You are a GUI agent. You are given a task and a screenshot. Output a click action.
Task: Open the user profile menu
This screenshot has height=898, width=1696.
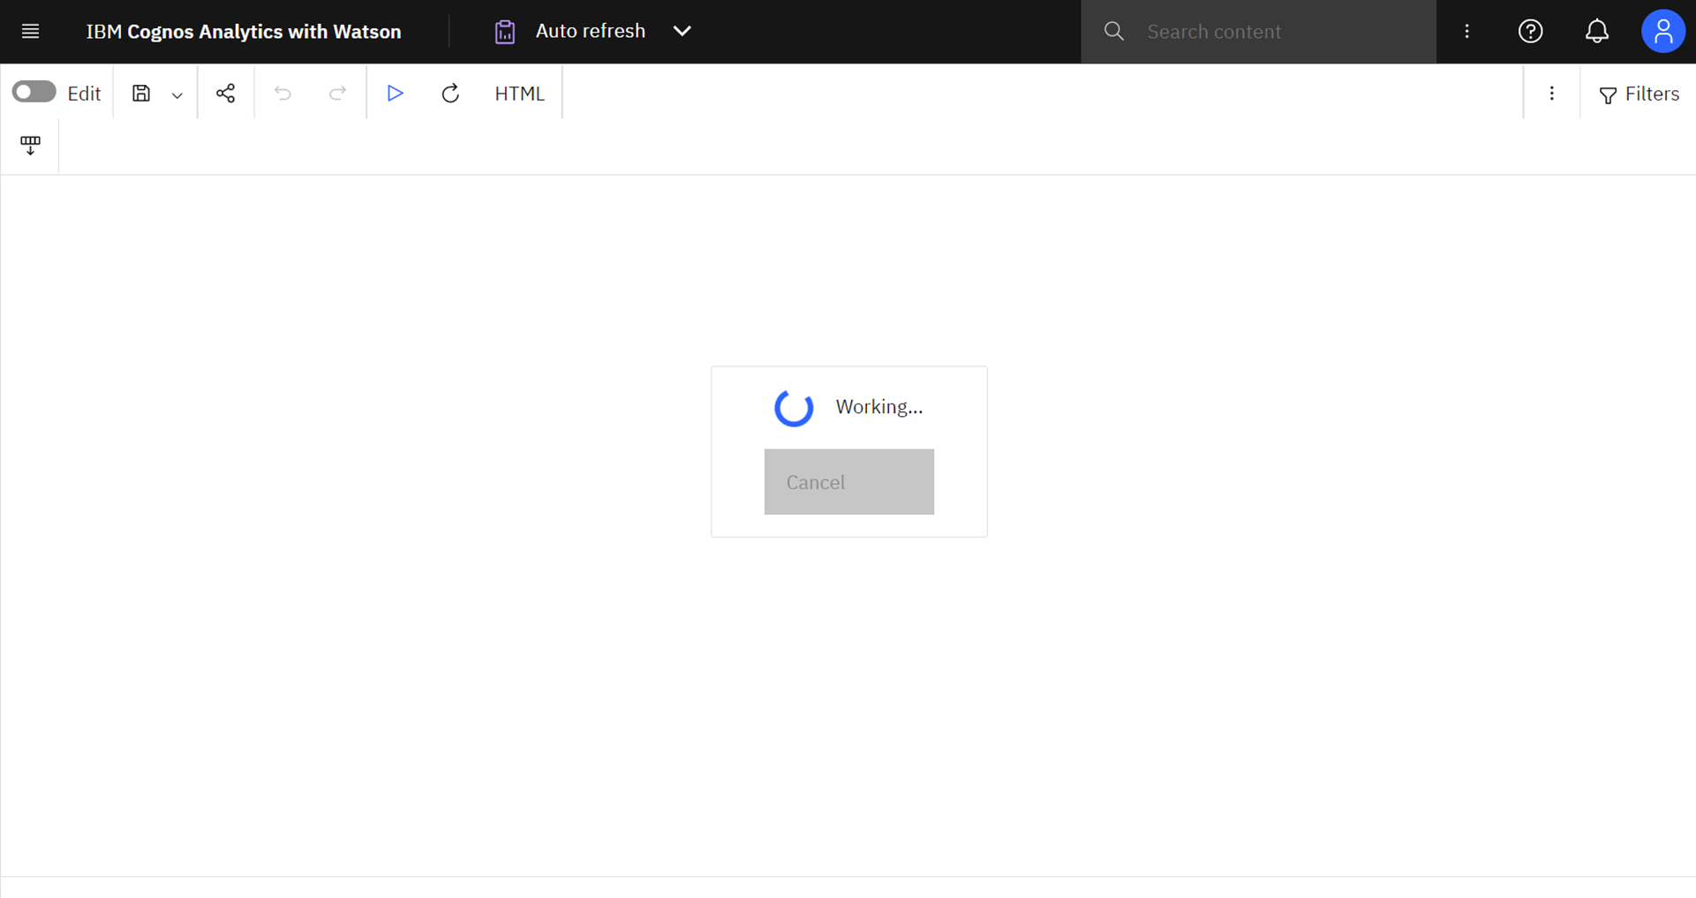(1663, 32)
